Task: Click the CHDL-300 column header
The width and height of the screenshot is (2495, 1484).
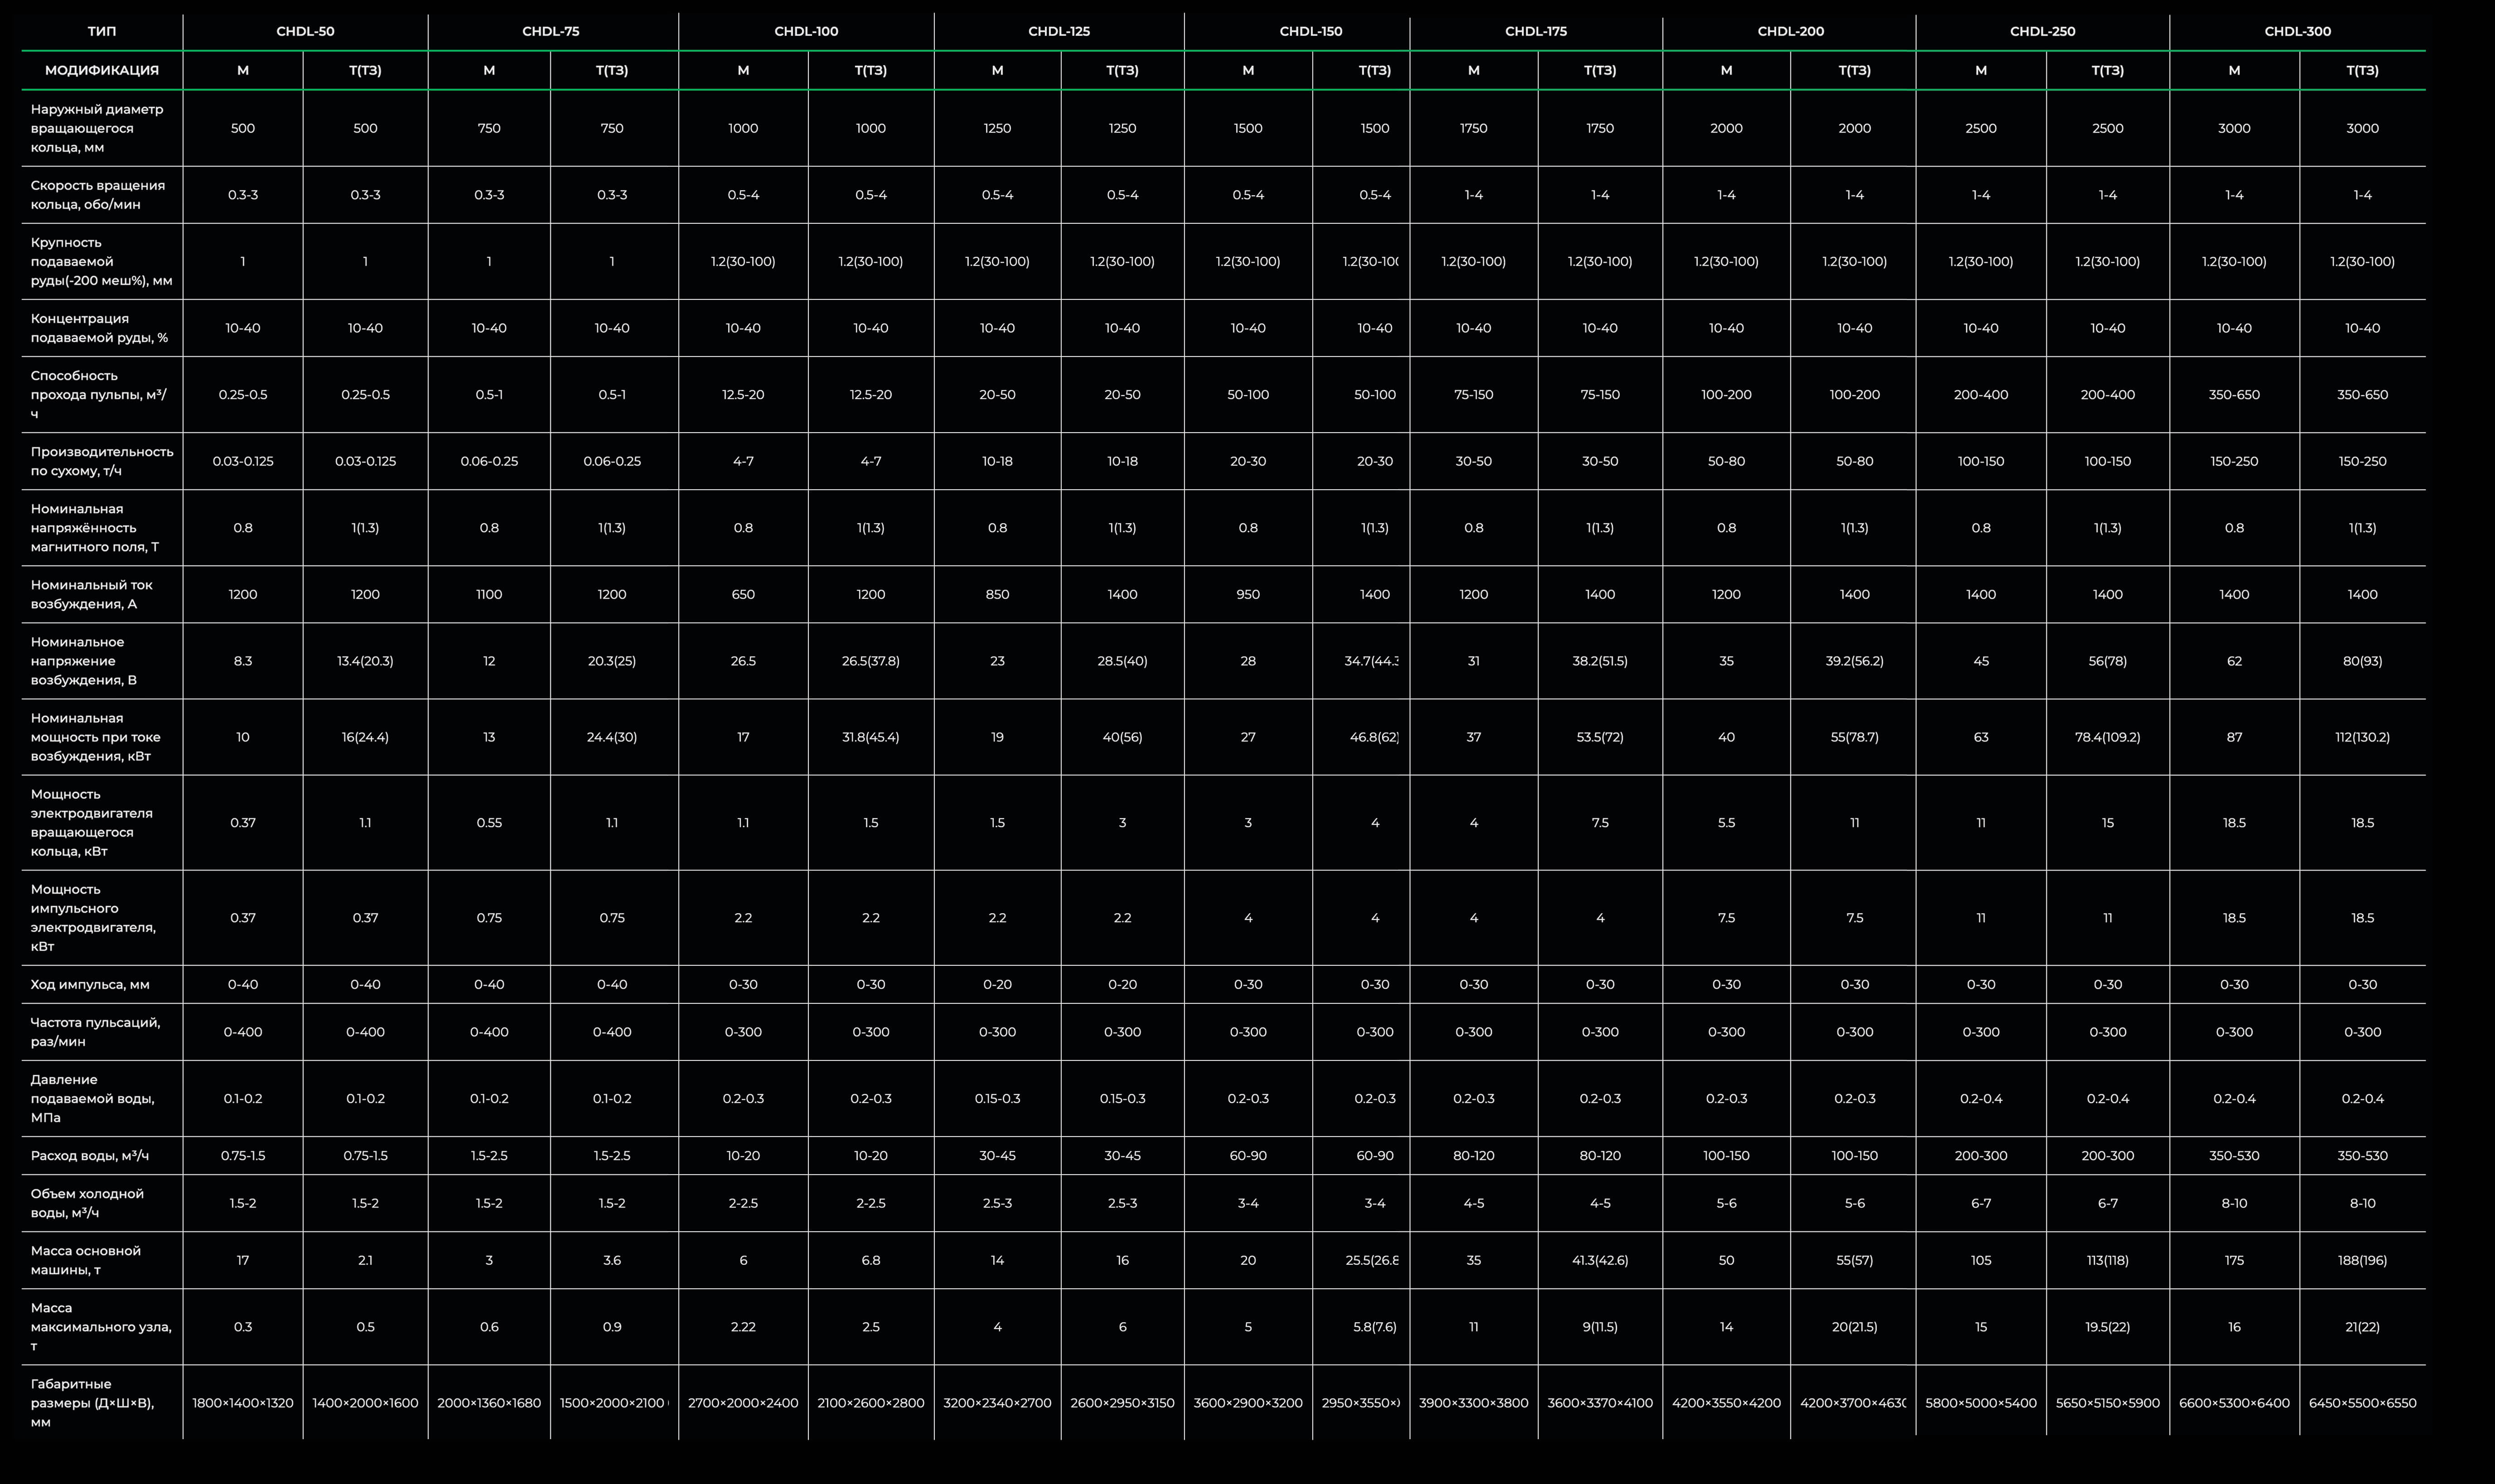Action: [x=2297, y=31]
